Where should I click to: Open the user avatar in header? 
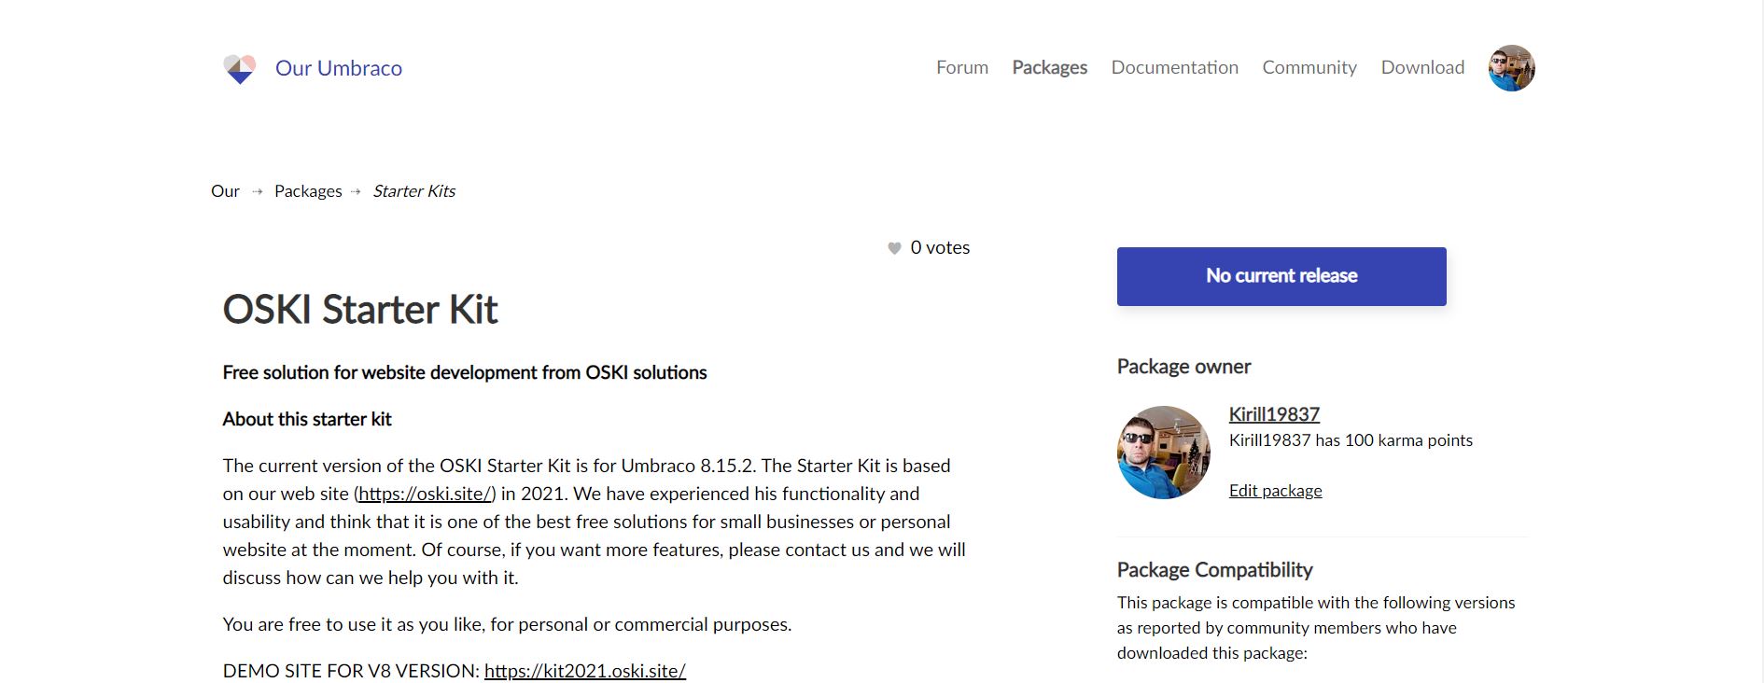tap(1511, 68)
